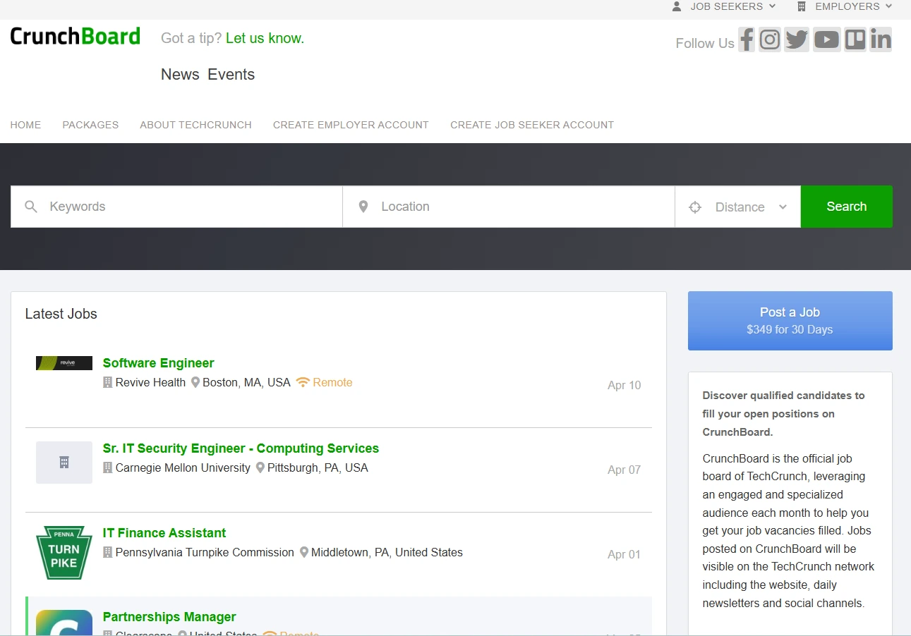Click the 'Apr 07' posting date
The height and width of the screenshot is (636, 911).
(625, 470)
